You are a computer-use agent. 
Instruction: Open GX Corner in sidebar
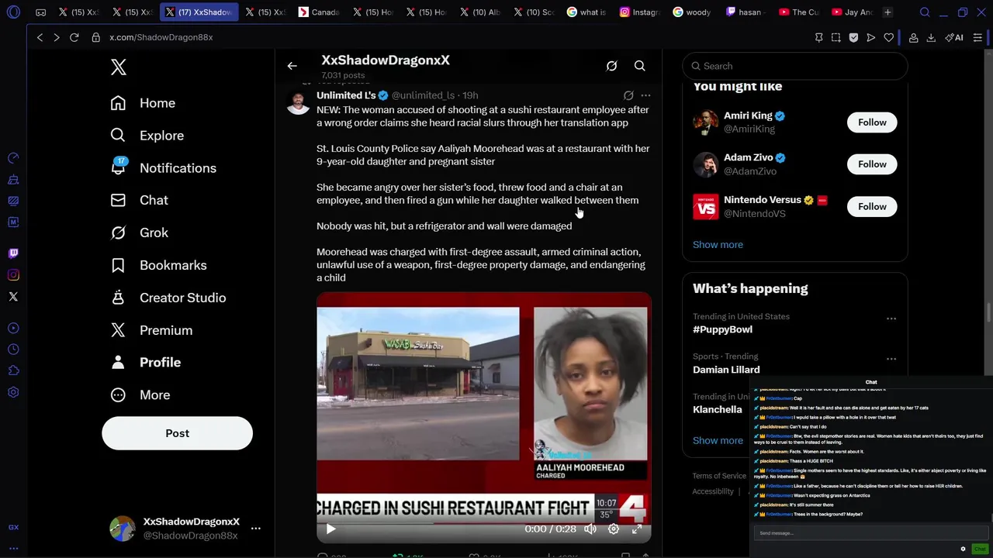pos(13,527)
